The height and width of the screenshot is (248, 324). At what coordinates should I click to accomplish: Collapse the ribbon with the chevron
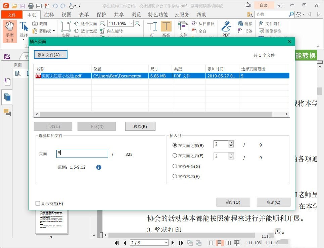pos(318,46)
